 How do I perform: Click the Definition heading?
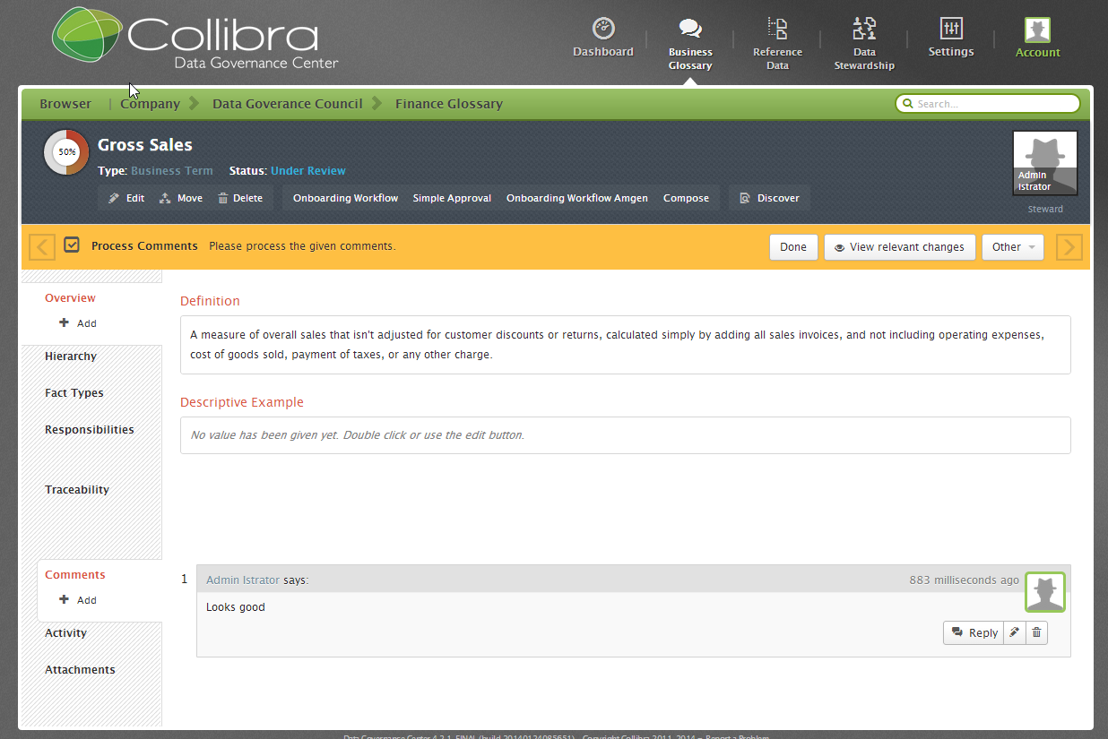click(210, 301)
